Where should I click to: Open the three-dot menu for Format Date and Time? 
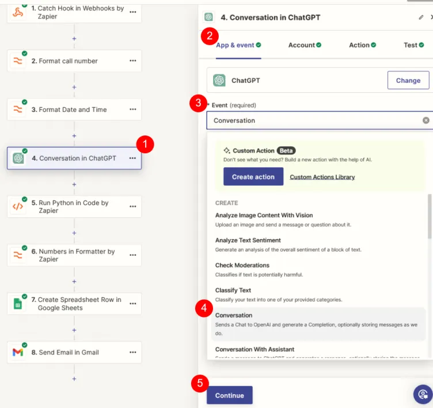(x=133, y=109)
